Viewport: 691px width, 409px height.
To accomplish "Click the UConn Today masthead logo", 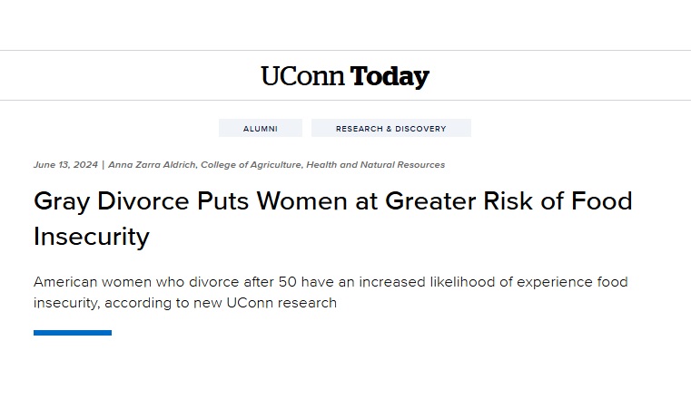I will tap(345, 76).
